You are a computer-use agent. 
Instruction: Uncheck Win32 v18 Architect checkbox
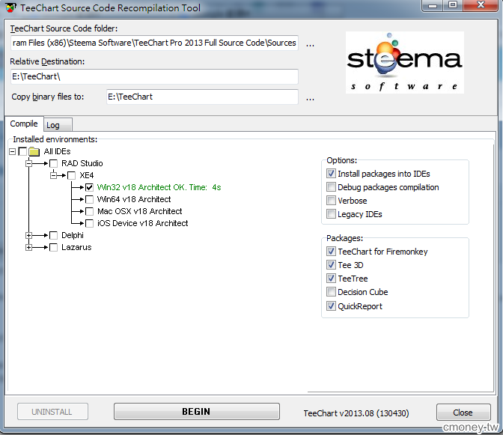[x=90, y=187]
